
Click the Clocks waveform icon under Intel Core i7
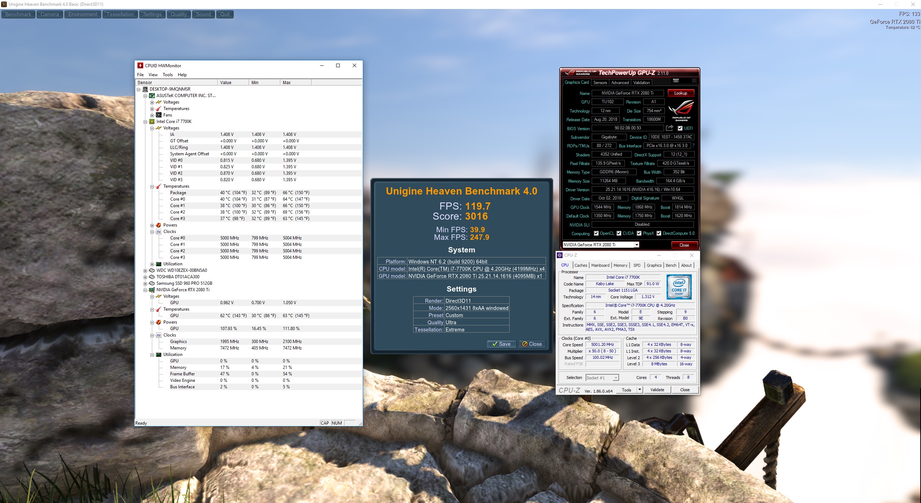click(x=159, y=232)
